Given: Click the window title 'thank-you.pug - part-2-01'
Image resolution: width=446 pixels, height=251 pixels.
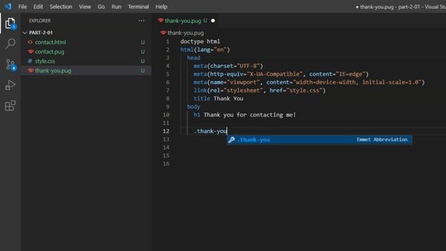Looking at the screenshot, I should [390, 6].
